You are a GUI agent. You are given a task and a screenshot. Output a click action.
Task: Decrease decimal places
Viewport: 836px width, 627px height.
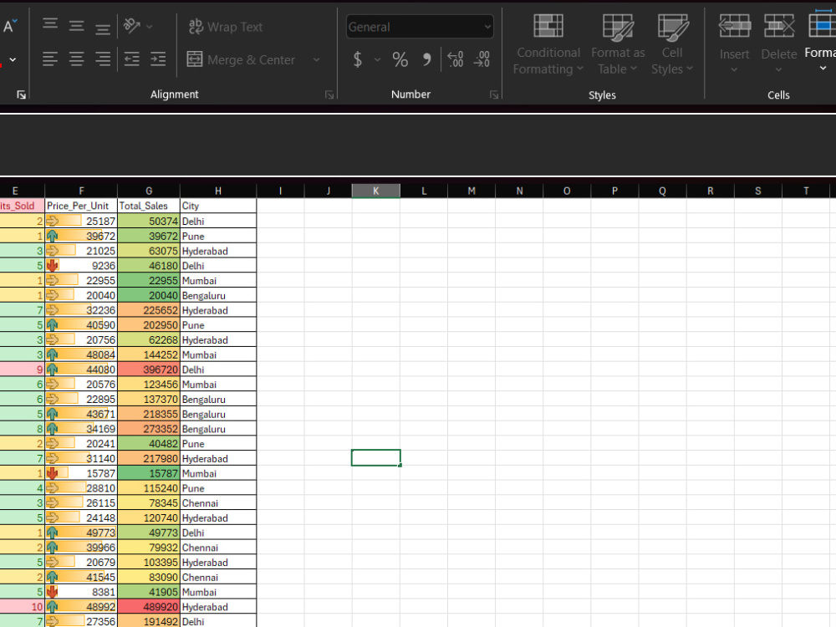coord(482,59)
